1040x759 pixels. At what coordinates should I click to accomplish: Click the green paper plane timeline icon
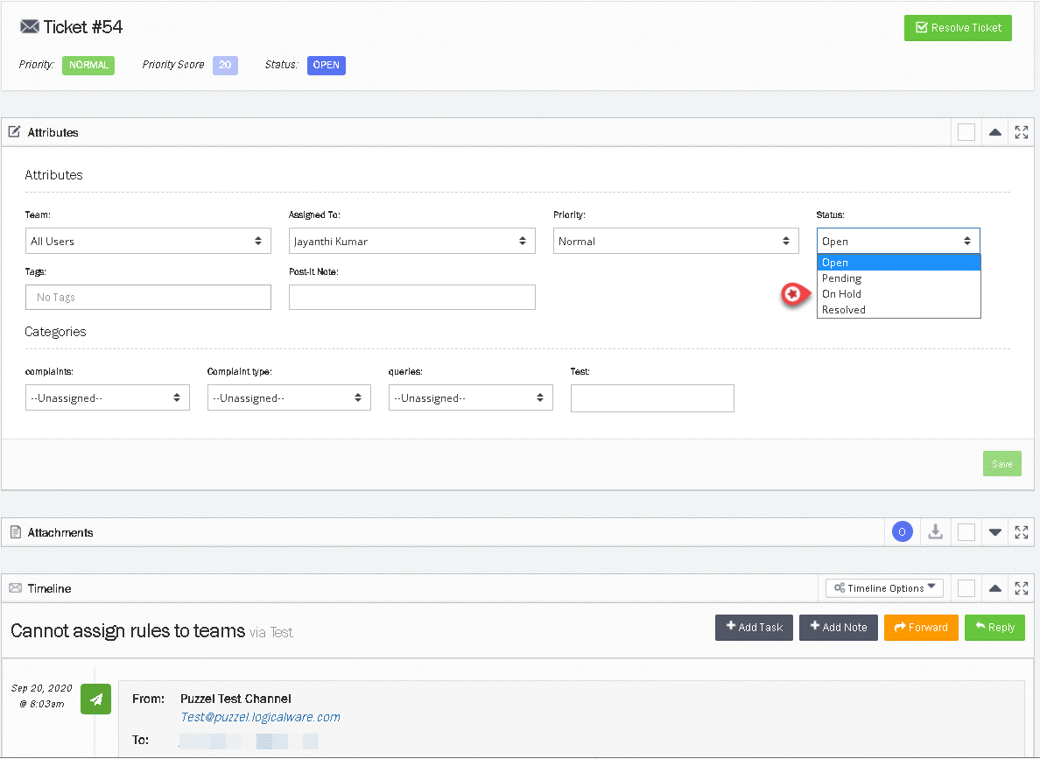click(95, 699)
